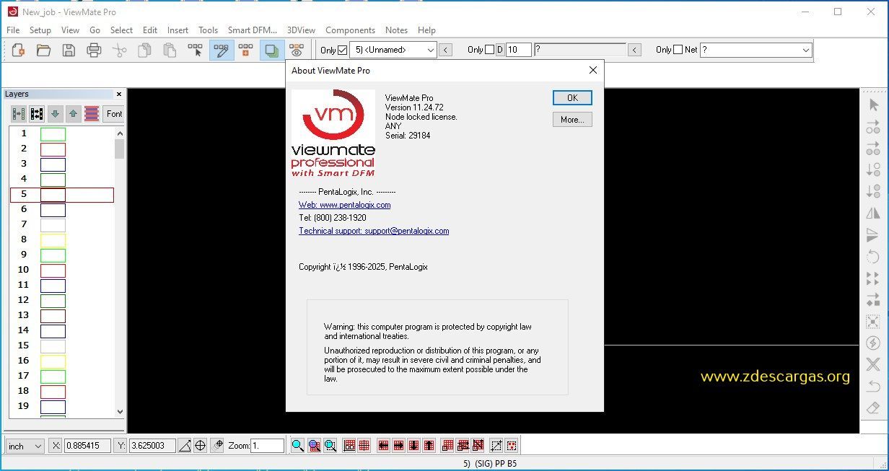This screenshot has width=889, height=471.
Task: Open a file with the folder icon
Action: pyautogui.click(x=43, y=50)
